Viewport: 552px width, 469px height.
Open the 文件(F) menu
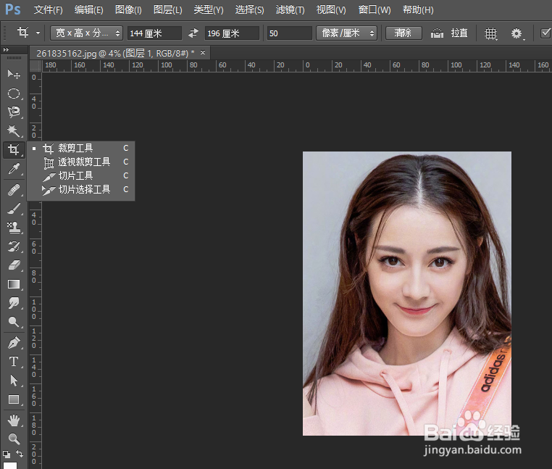pyautogui.click(x=48, y=10)
